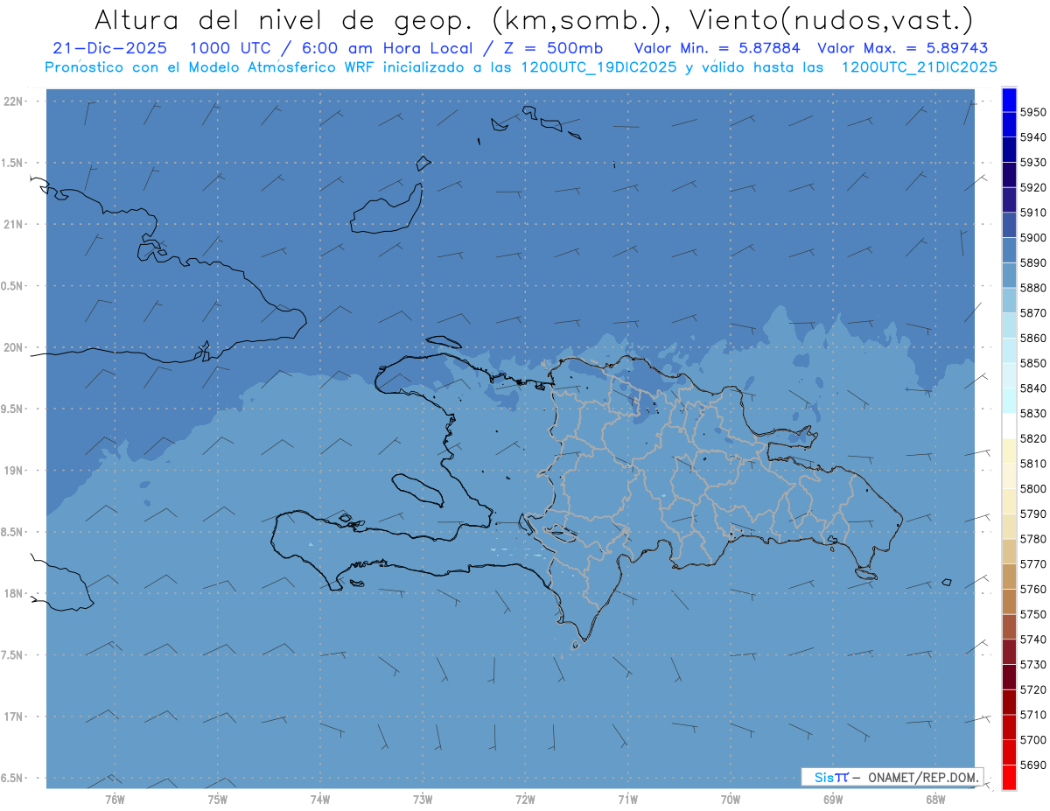Click the '20N' latitude label
The width and height of the screenshot is (1050, 811).
(x=12, y=347)
